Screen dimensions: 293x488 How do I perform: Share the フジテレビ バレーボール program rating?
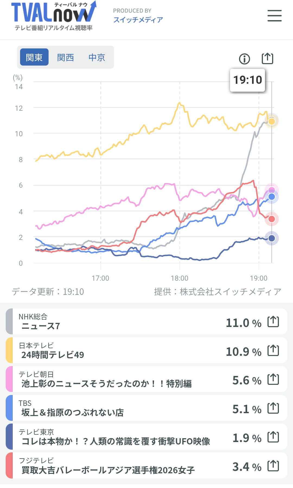273,466
